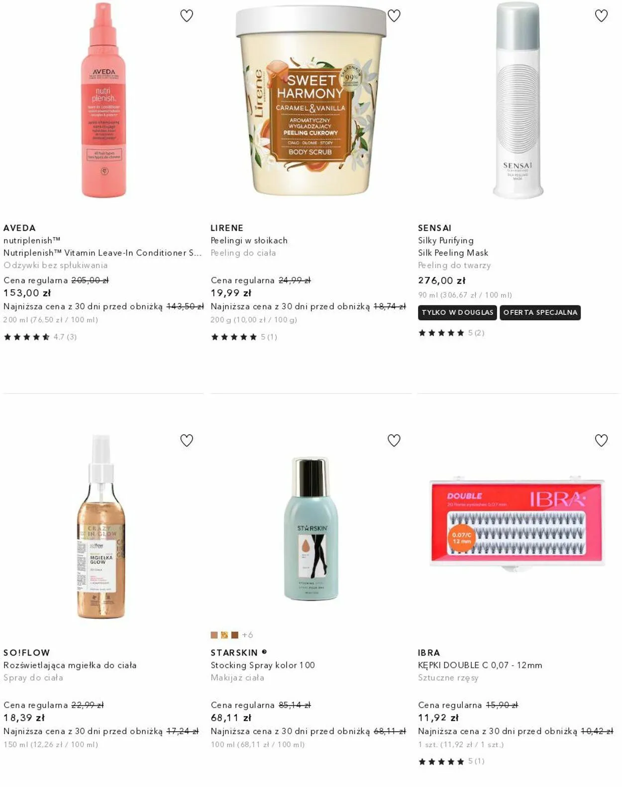Toggle wishlist heart for Sensai peeling mask

601,16
